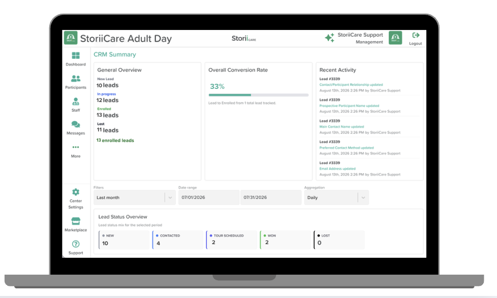Select the TOUR SCHEDULED status card
The image size is (497, 298).
tap(231, 240)
